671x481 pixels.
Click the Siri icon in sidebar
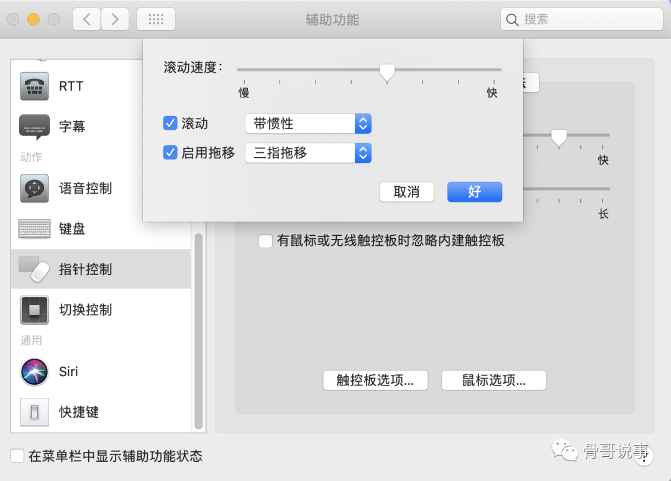click(34, 372)
